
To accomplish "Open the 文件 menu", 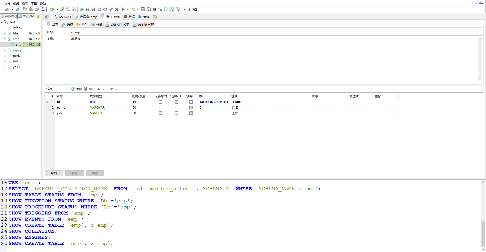I will pos(7,4).
